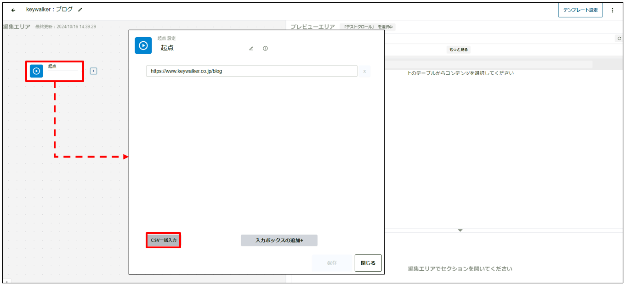Close the dialog with 閉じる button
625x285 pixels.
pyautogui.click(x=368, y=263)
